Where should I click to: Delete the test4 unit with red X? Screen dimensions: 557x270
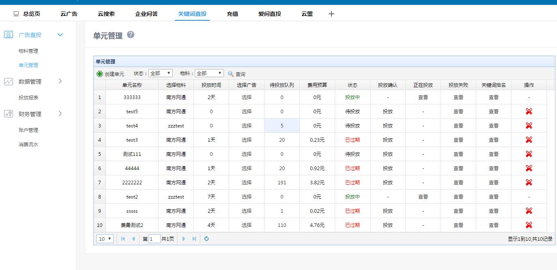coord(529,126)
